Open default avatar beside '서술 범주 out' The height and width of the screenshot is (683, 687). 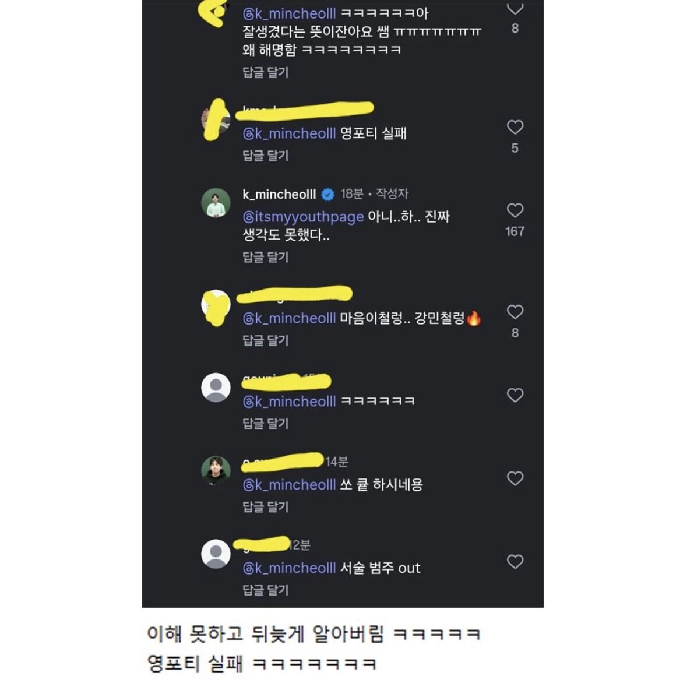[x=216, y=554]
